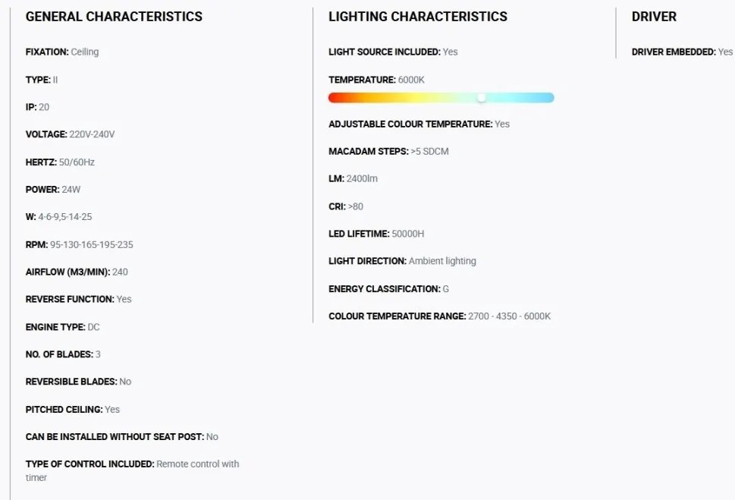Image resolution: width=735 pixels, height=500 pixels.
Task: Click the LED Lifetime 50000H entry
Action: 376,234
